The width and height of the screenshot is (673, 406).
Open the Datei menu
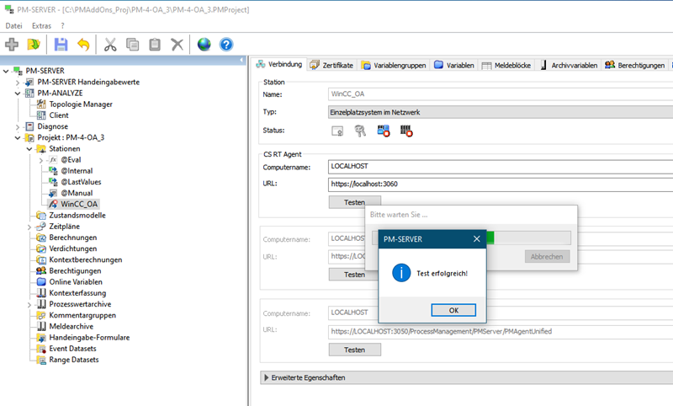click(13, 26)
